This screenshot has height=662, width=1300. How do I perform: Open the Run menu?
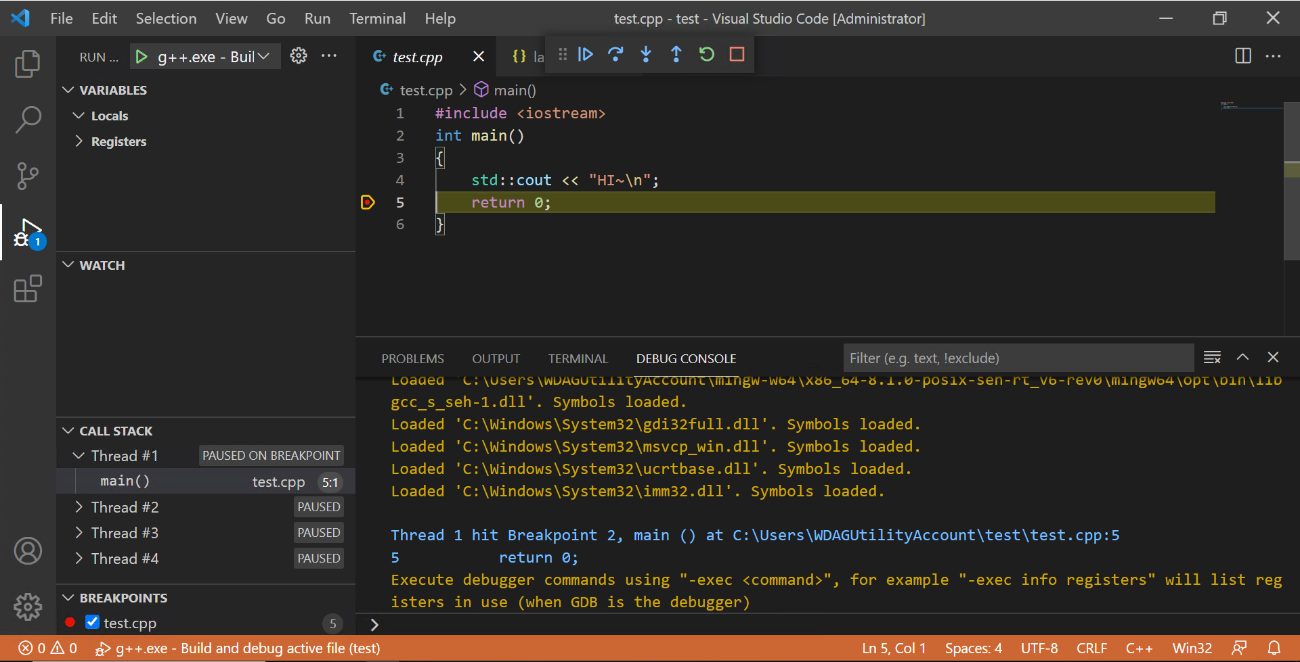(317, 18)
